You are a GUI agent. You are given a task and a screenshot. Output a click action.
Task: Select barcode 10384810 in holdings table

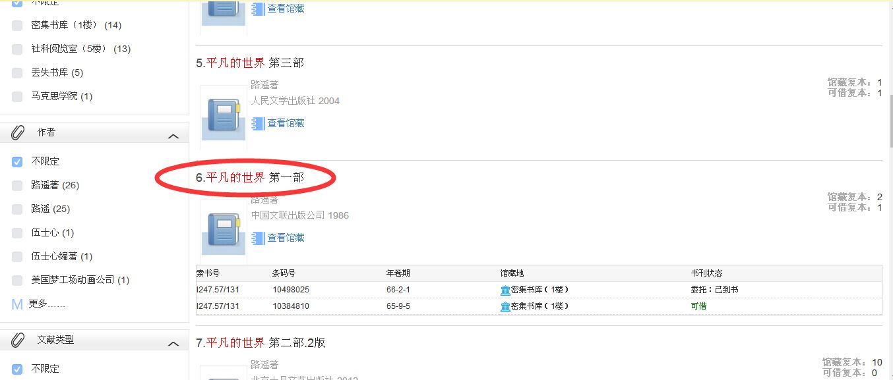coord(291,306)
